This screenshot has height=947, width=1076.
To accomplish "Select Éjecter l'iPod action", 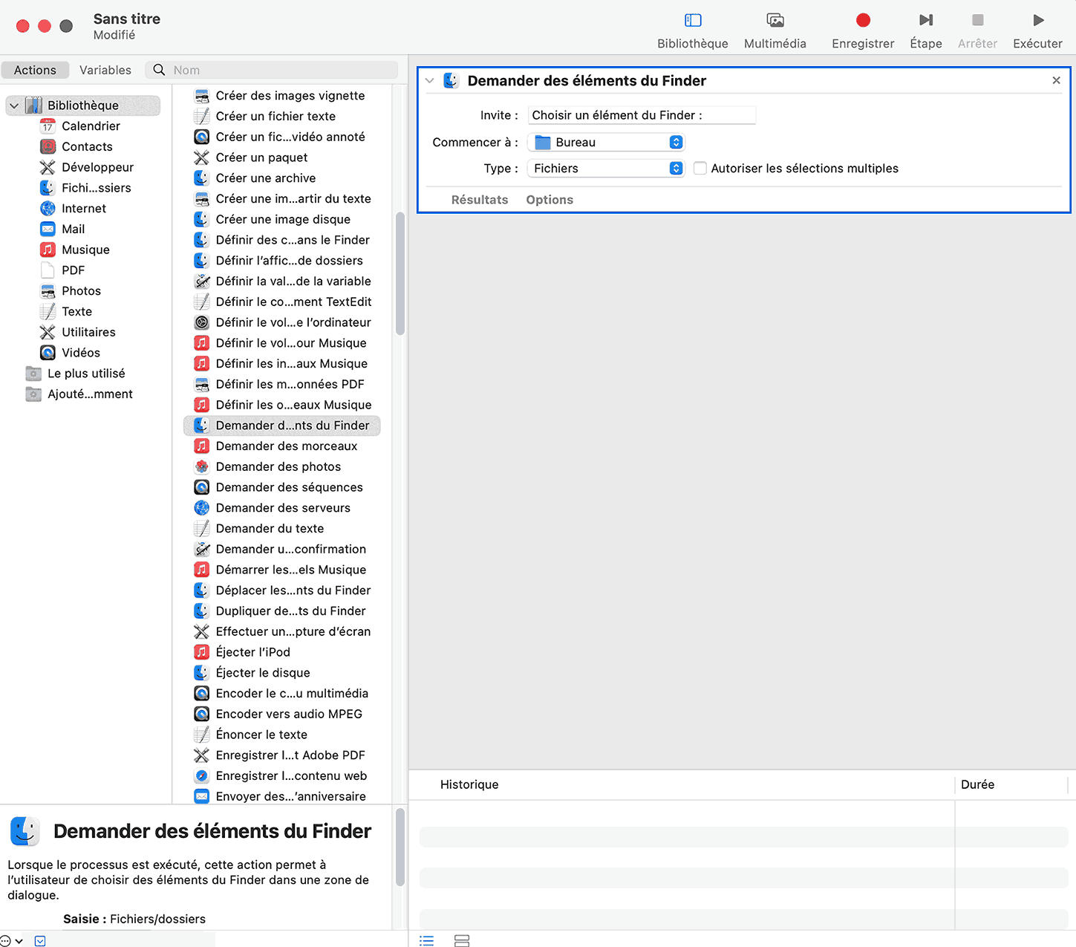I will coord(252,652).
